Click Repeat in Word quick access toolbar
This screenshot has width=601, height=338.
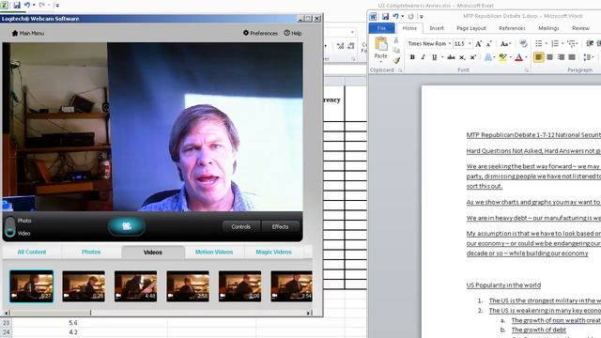click(x=411, y=16)
